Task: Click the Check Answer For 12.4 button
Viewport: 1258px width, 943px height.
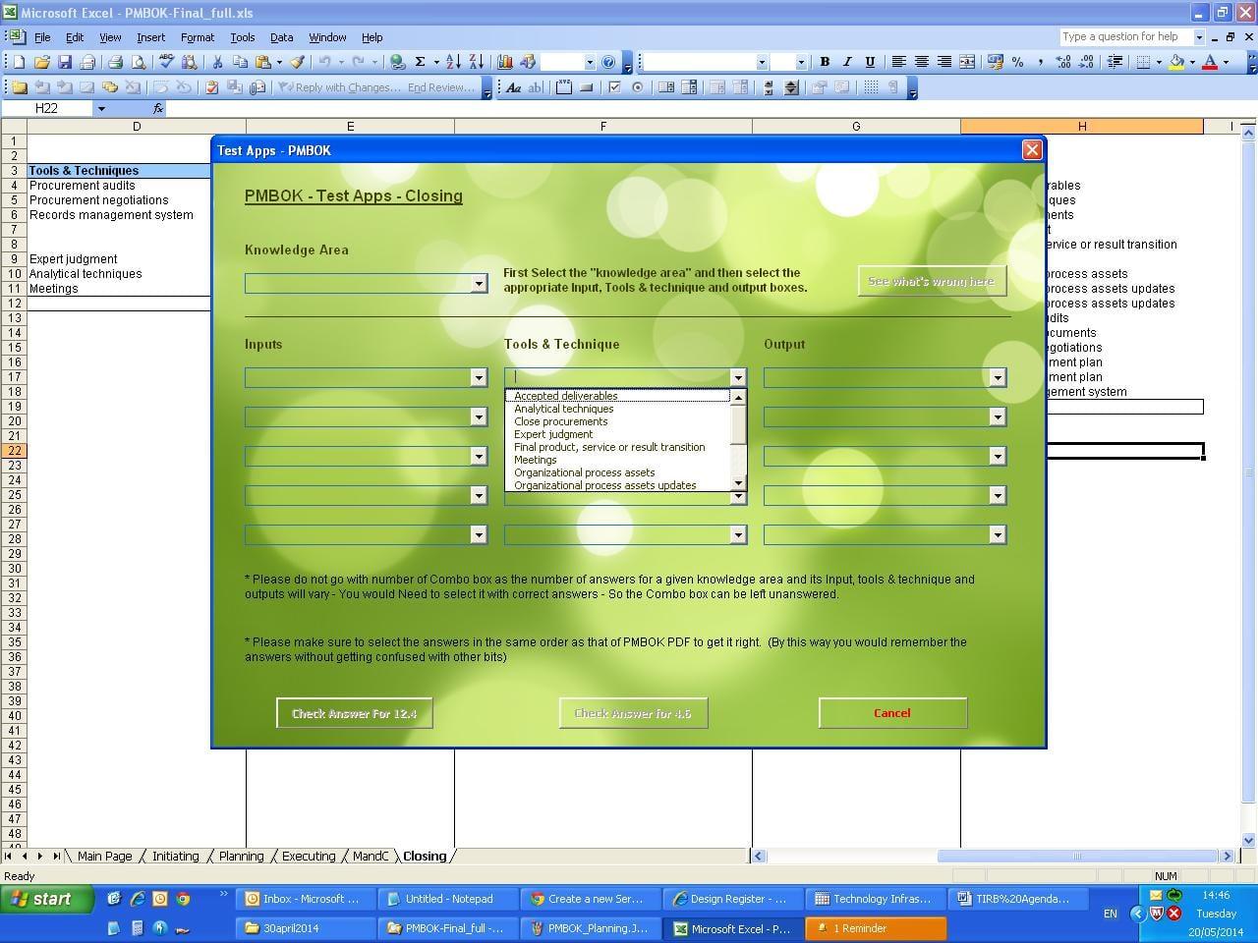Action: click(x=354, y=713)
